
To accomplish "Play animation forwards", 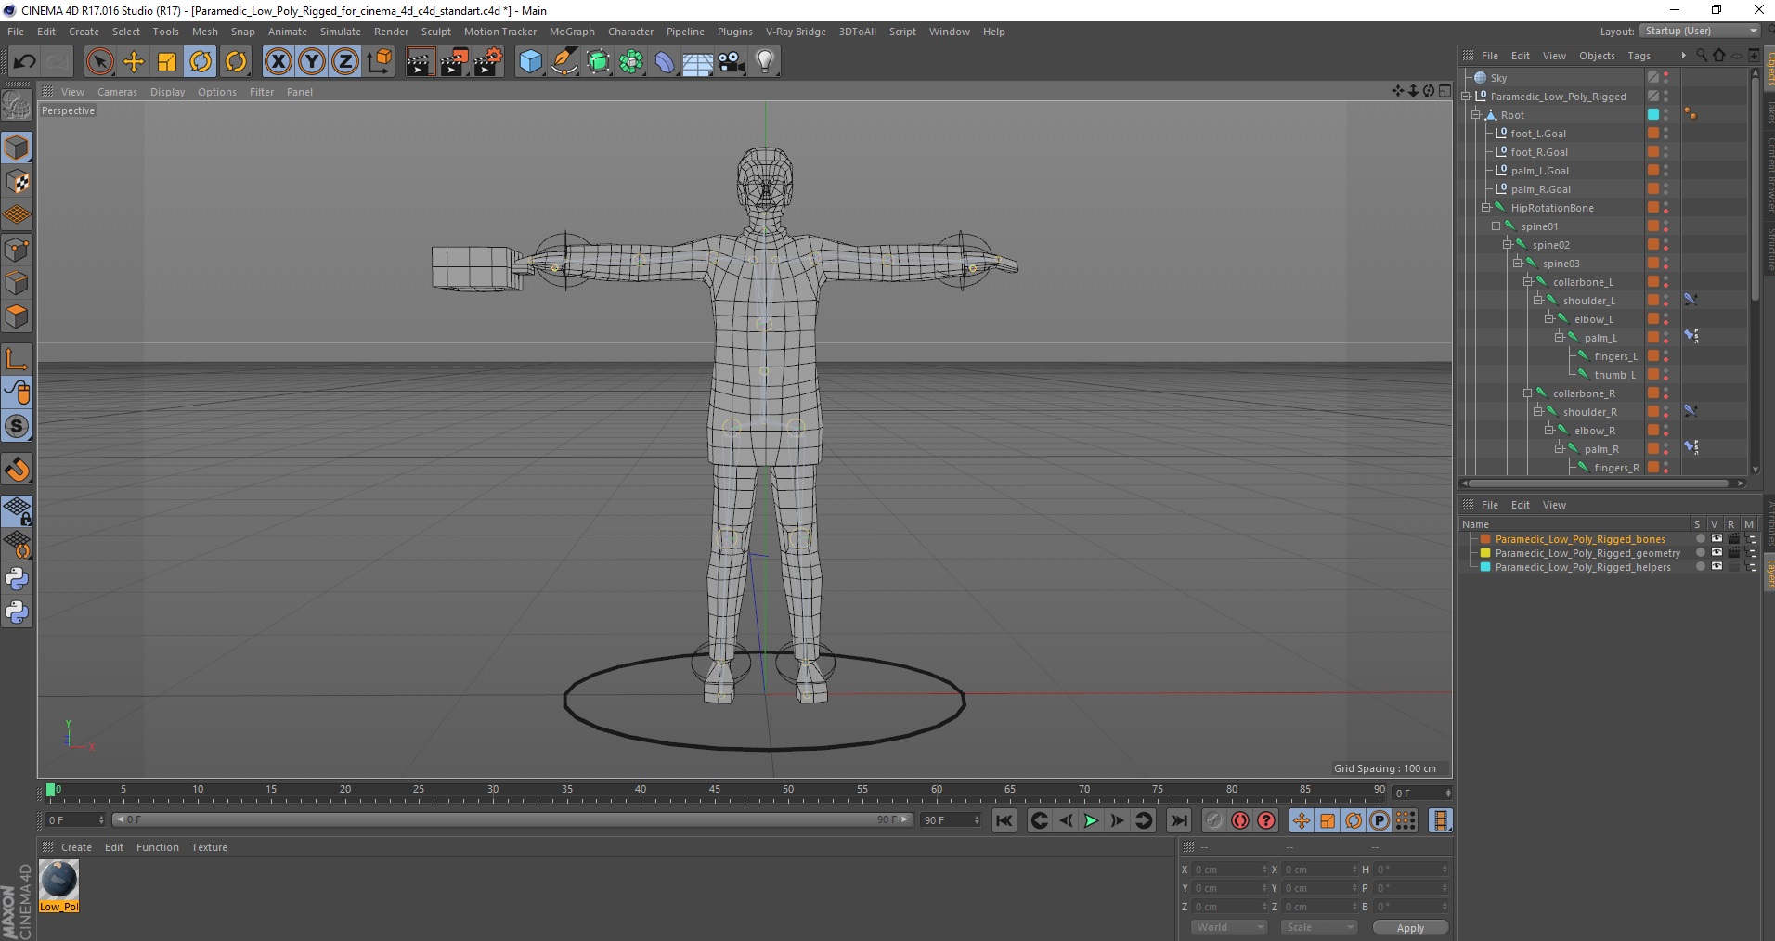I will pos(1091,820).
